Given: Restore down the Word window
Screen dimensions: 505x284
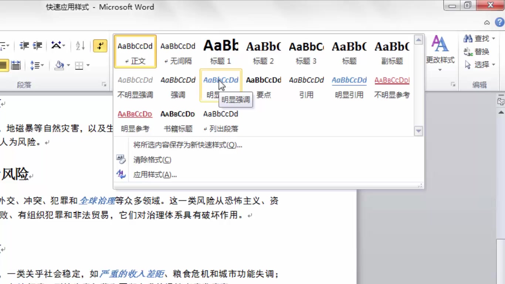Looking at the screenshot, I should [468, 5].
